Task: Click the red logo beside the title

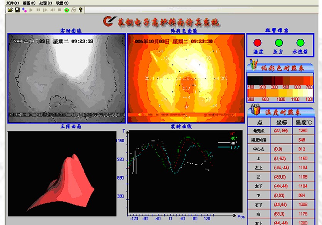Action: pos(110,21)
